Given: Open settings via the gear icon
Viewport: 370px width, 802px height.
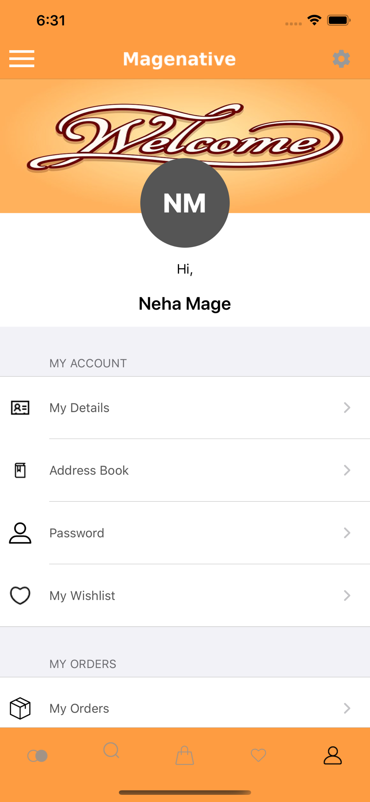Looking at the screenshot, I should point(341,59).
